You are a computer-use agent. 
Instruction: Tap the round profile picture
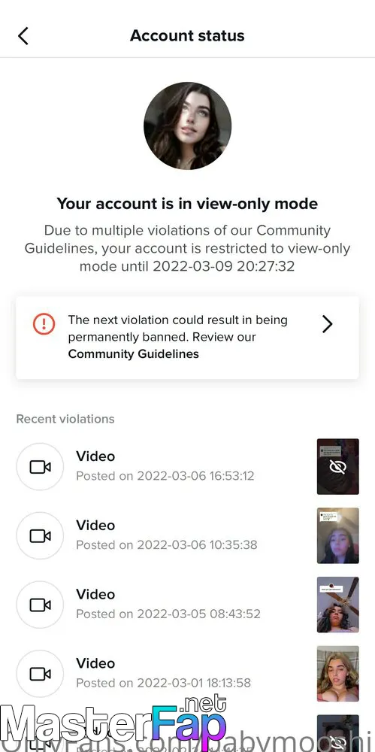coord(188,126)
